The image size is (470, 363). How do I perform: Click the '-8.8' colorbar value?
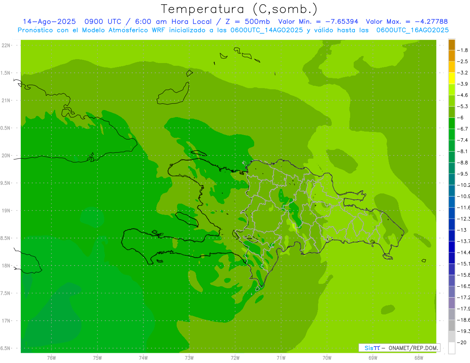(463, 163)
